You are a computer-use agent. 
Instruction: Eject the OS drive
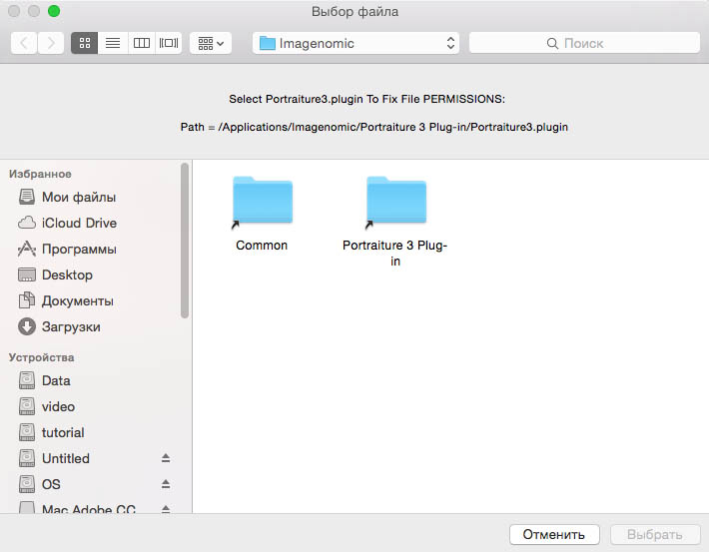(x=166, y=484)
